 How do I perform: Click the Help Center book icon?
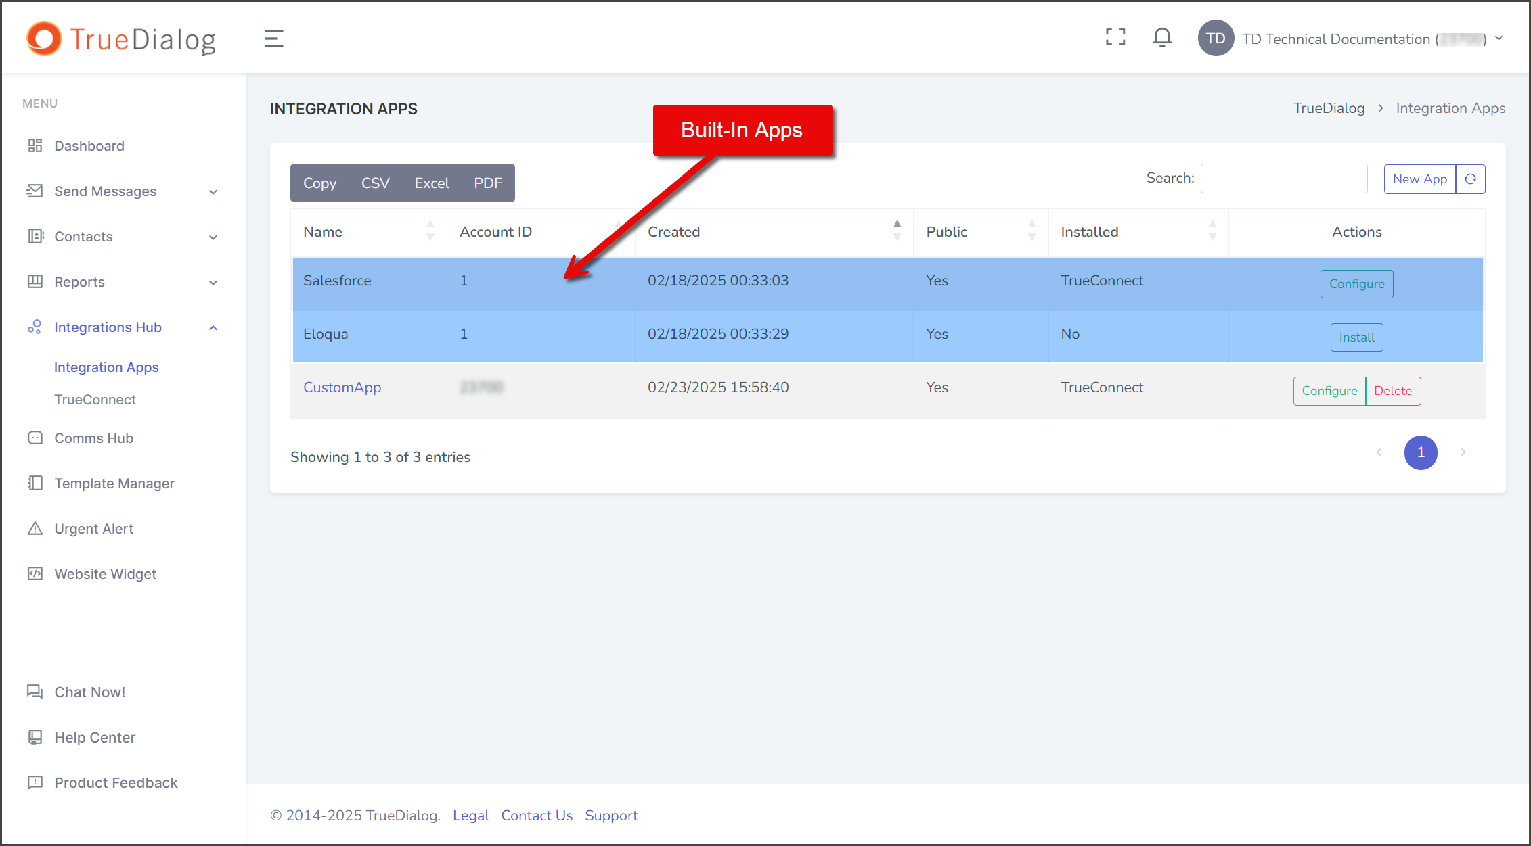pos(35,737)
